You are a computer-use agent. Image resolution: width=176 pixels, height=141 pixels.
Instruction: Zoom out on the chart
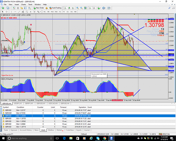coord(81,8)
